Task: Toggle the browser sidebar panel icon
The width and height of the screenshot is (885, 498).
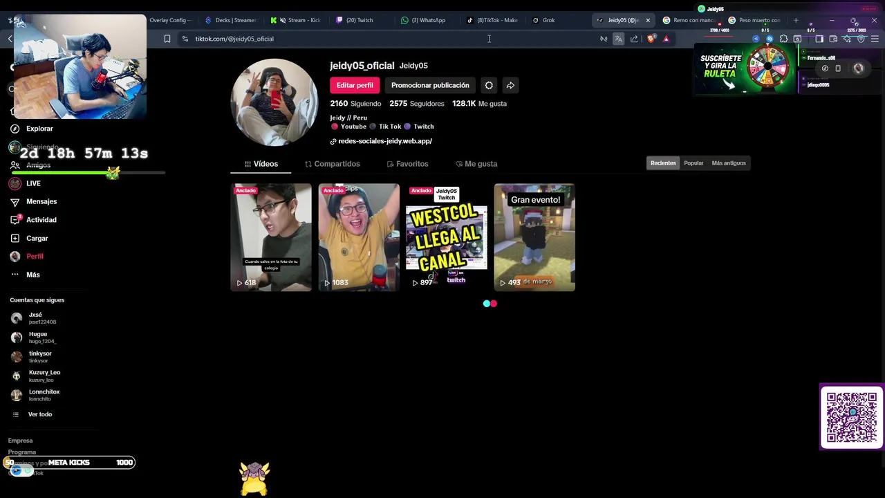Action: tap(819, 39)
